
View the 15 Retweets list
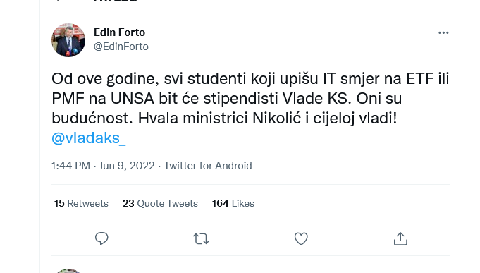[x=81, y=203]
